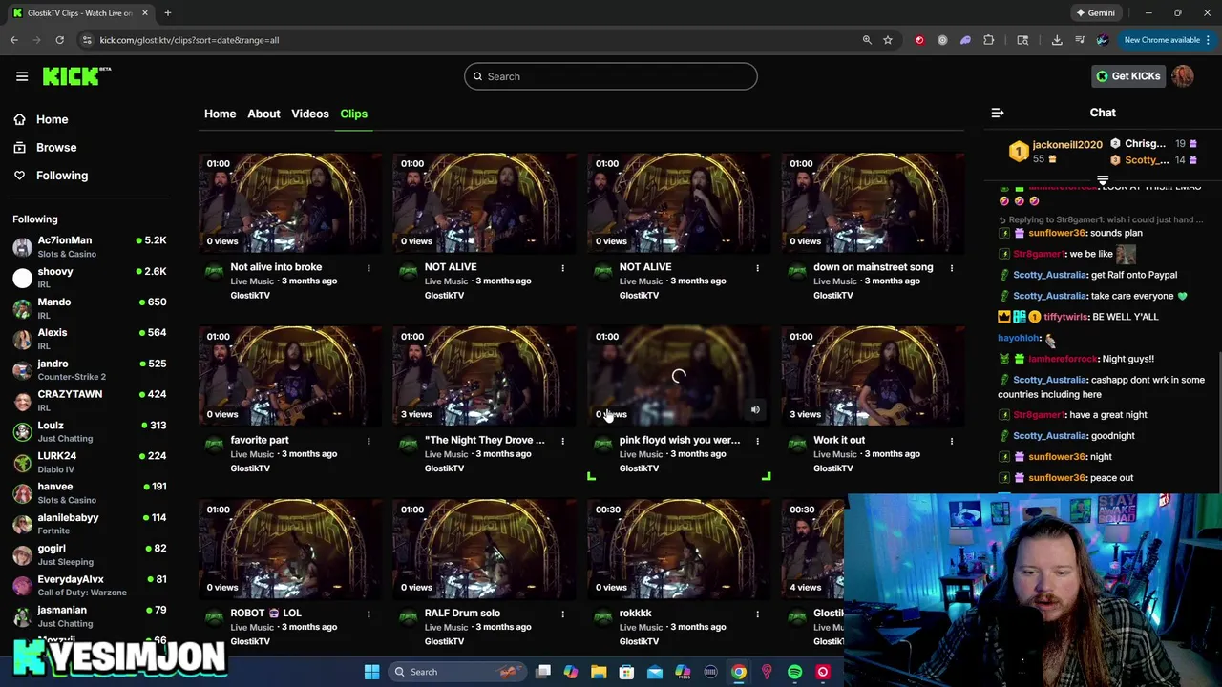Mute the pink floyd clip preview

(755, 410)
